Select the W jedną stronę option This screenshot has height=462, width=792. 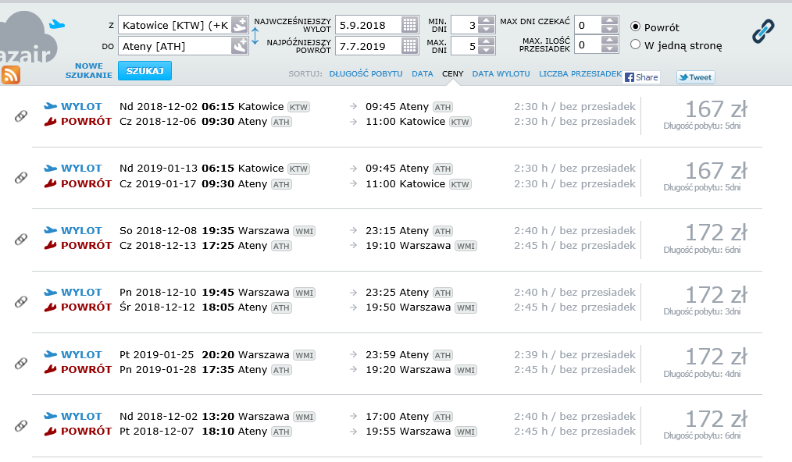pos(636,45)
